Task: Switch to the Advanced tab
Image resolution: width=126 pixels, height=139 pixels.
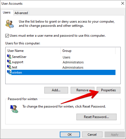Action: (21, 13)
